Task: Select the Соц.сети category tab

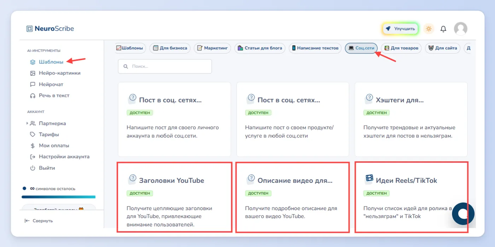Action: tap(361, 48)
